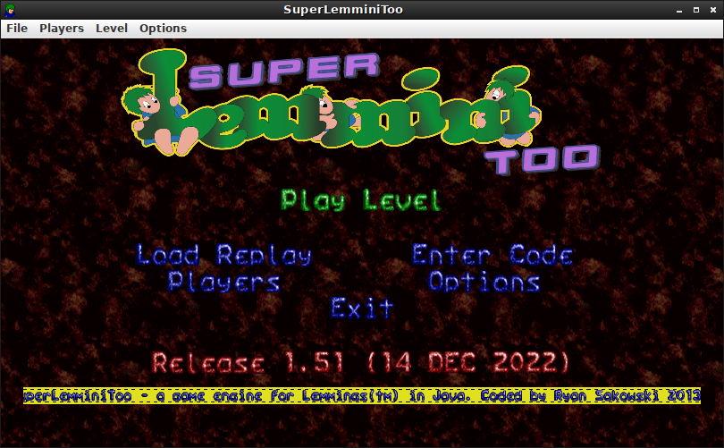Open the File menu

click(x=17, y=29)
